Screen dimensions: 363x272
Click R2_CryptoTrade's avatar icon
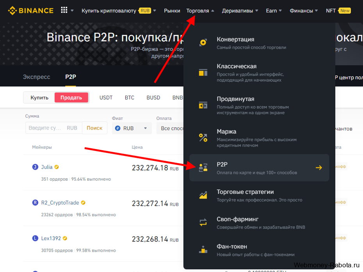(x=35, y=203)
